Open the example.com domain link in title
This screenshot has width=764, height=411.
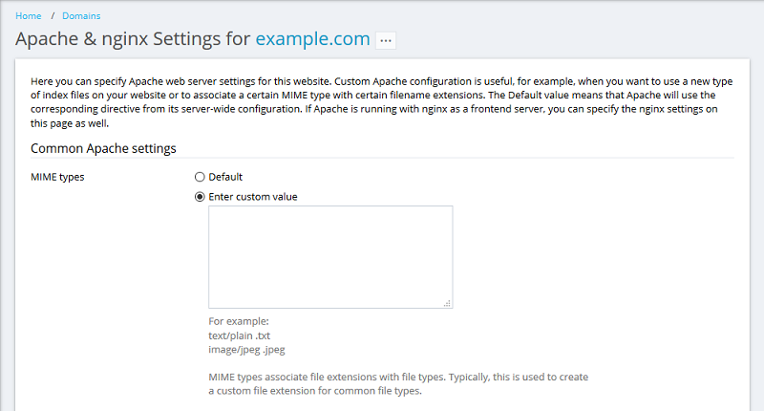click(x=312, y=39)
